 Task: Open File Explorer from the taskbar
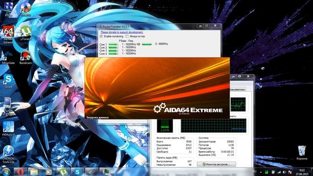pyautogui.click(x=34, y=172)
